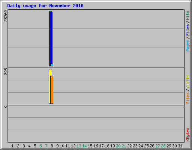
Task: Click day 26 on the x-axis
Action: pyautogui.click(x=152, y=146)
